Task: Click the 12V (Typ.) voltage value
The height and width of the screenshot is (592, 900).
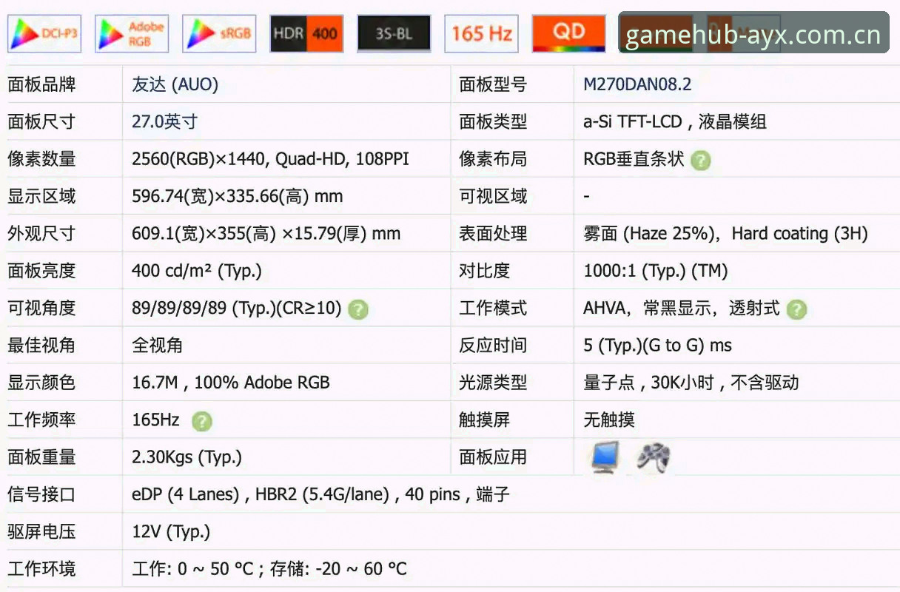Action: (x=171, y=531)
